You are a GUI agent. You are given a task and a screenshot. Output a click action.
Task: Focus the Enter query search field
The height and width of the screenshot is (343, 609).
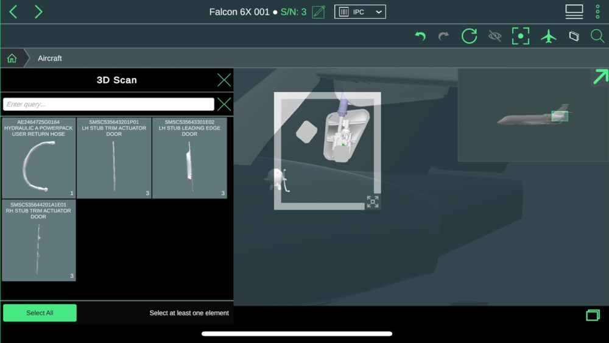click(109, 104)
